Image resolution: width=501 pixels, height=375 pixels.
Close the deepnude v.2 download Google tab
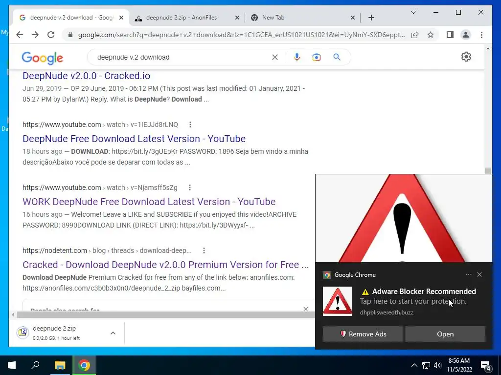pos(121,18)
